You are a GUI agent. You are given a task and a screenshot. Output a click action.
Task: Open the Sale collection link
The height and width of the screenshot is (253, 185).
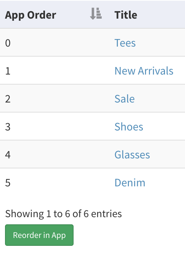[125, 99]
